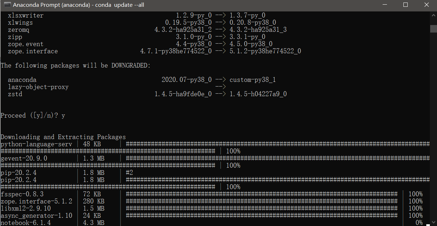Click the '4.3 MB' size value

(x=94, y=223)
